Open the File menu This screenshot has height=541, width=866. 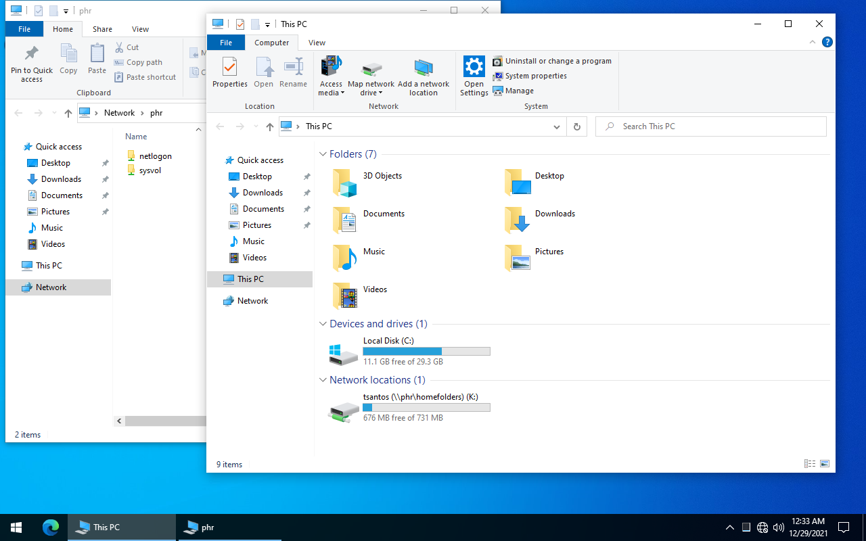pos(225,42)
